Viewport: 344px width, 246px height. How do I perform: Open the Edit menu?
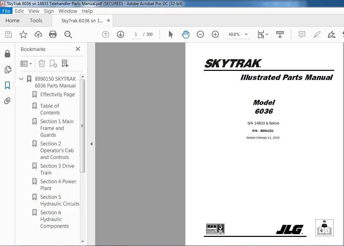pyautogui.click(x=19, y=11)
